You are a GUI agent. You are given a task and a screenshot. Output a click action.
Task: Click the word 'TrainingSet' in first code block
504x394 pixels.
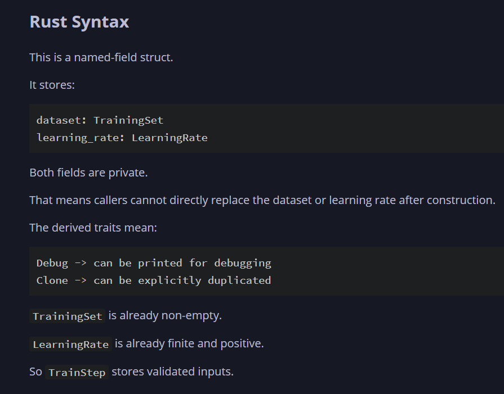[x=128, y=120]
